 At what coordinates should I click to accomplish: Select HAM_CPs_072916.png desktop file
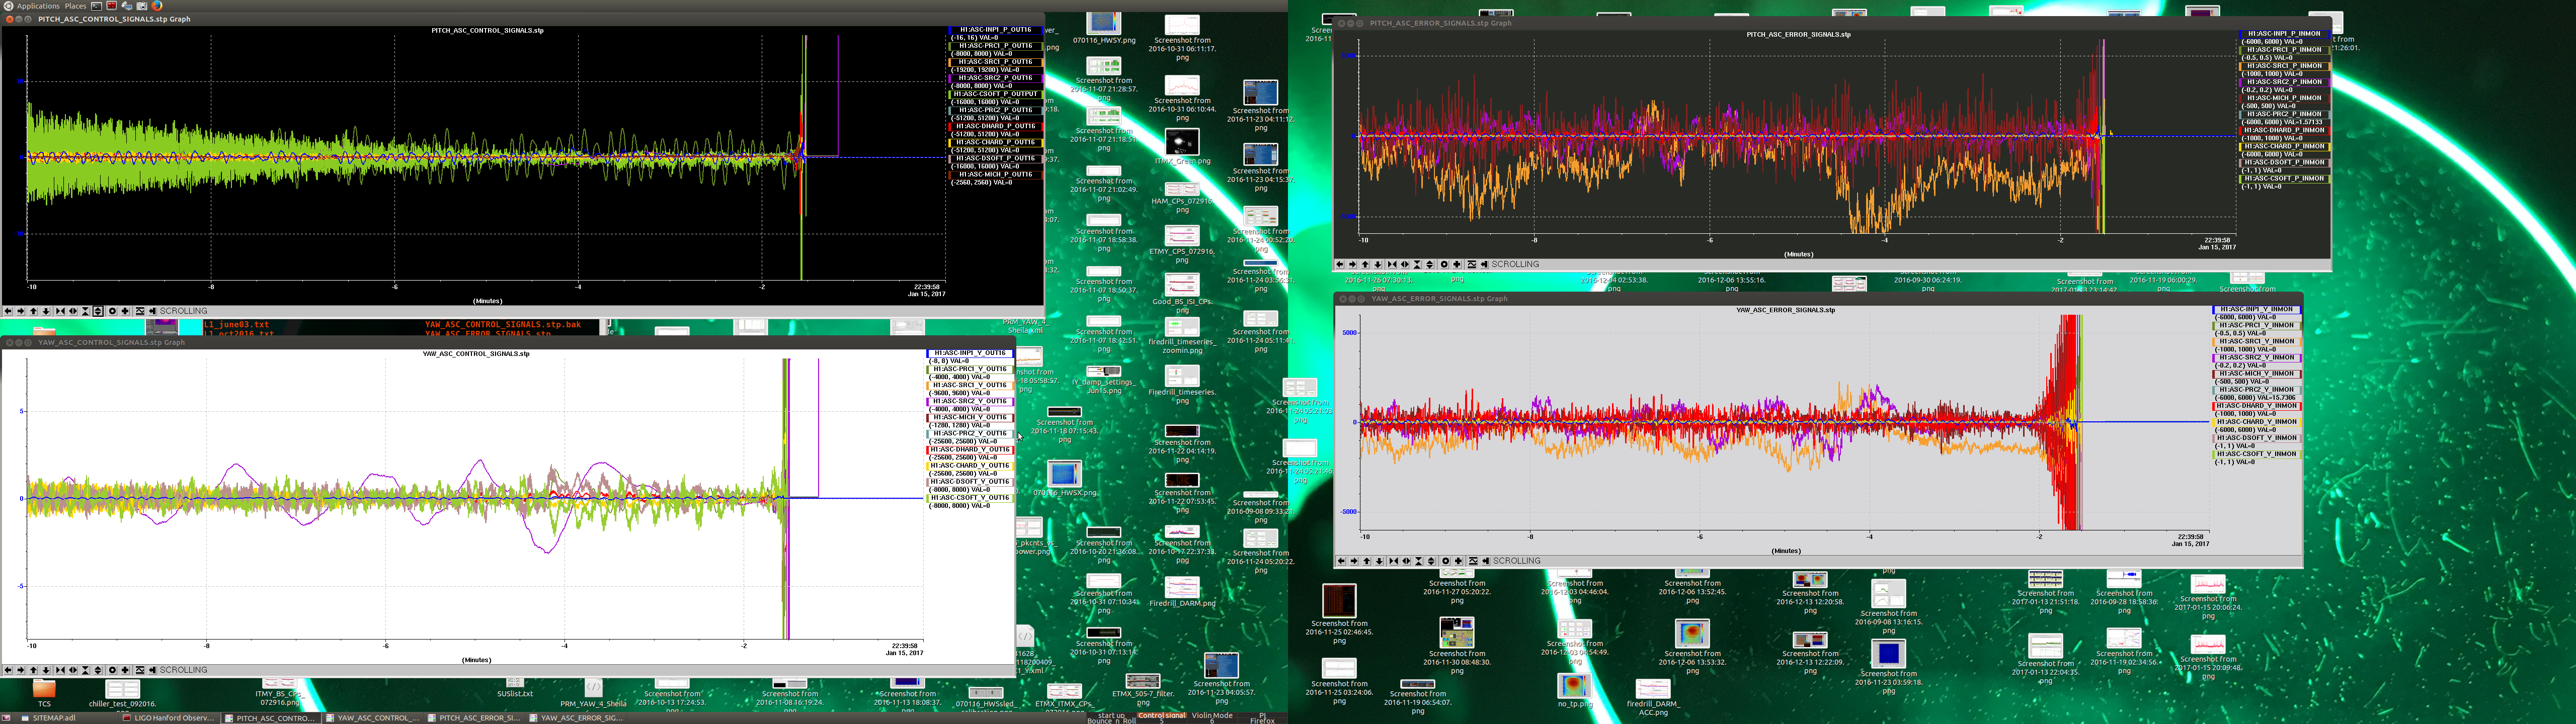click(1182, 198)
